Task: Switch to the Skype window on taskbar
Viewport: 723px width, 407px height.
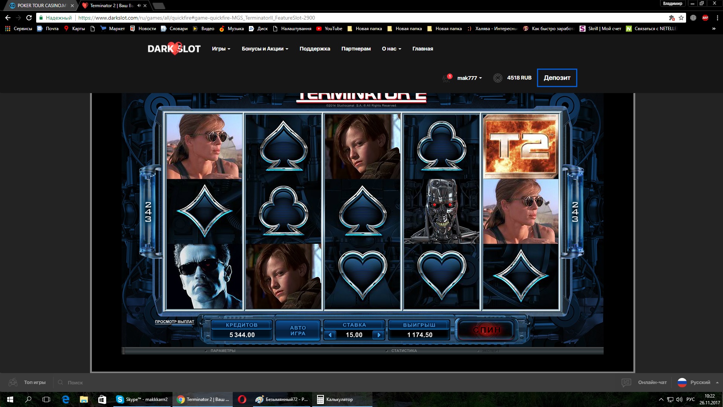Action: point(142,399)
